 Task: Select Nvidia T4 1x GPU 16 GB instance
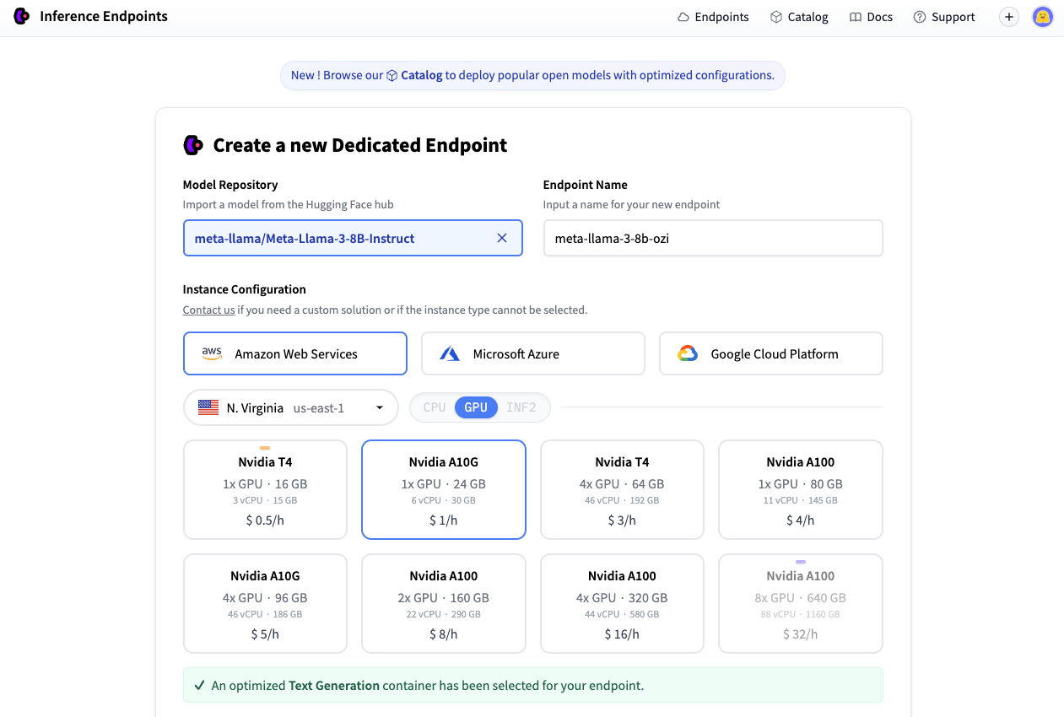pos(265,489)
